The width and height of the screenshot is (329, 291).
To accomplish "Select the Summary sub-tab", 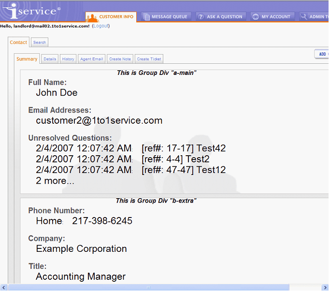I will 27,59.
